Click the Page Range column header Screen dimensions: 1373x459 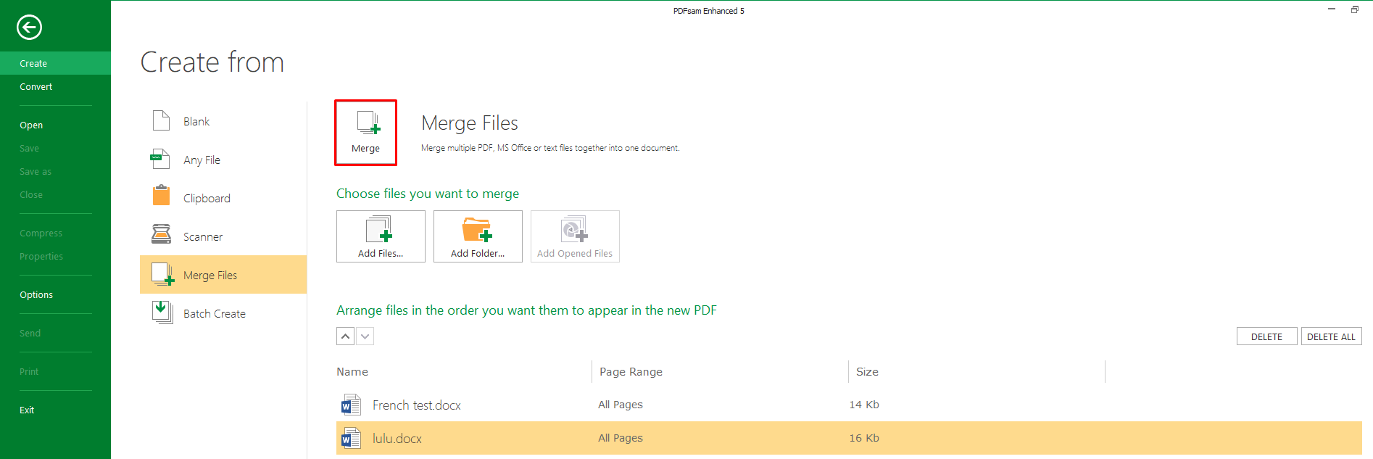[x=631, y=371]
